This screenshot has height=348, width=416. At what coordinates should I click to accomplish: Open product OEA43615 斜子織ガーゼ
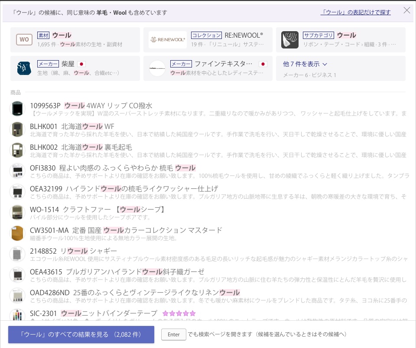click(x=208, y=275)
